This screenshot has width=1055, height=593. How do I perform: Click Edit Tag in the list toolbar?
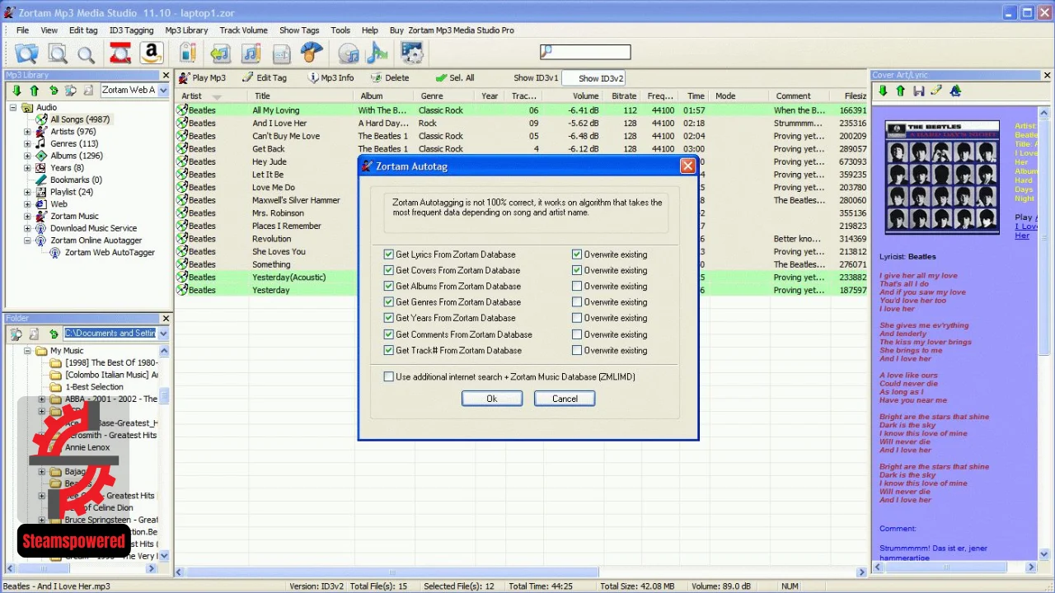click(265, 77)
